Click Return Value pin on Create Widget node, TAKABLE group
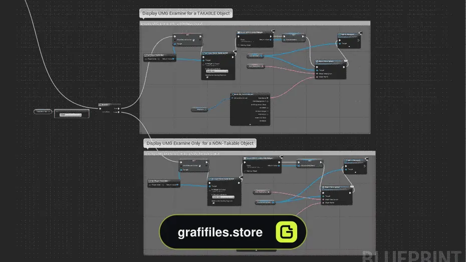This screenshot has width=466, height=262. tap(271, 40)
